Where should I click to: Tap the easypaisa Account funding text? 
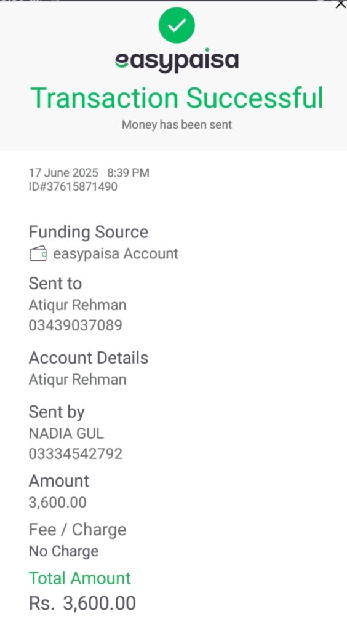tap(116, 254)
